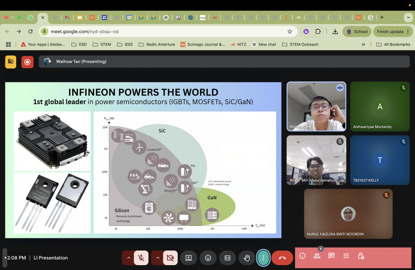Open a new browser tab
Image resolution: width=415 pixels, height=270 pixels.
pyautogui.click(x=382, y=17)
